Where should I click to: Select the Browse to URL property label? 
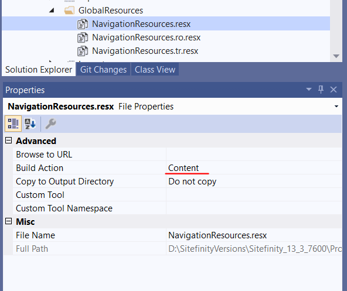click(x=44, y=155)
